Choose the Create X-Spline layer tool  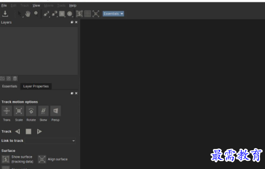[x=46, y=14]
